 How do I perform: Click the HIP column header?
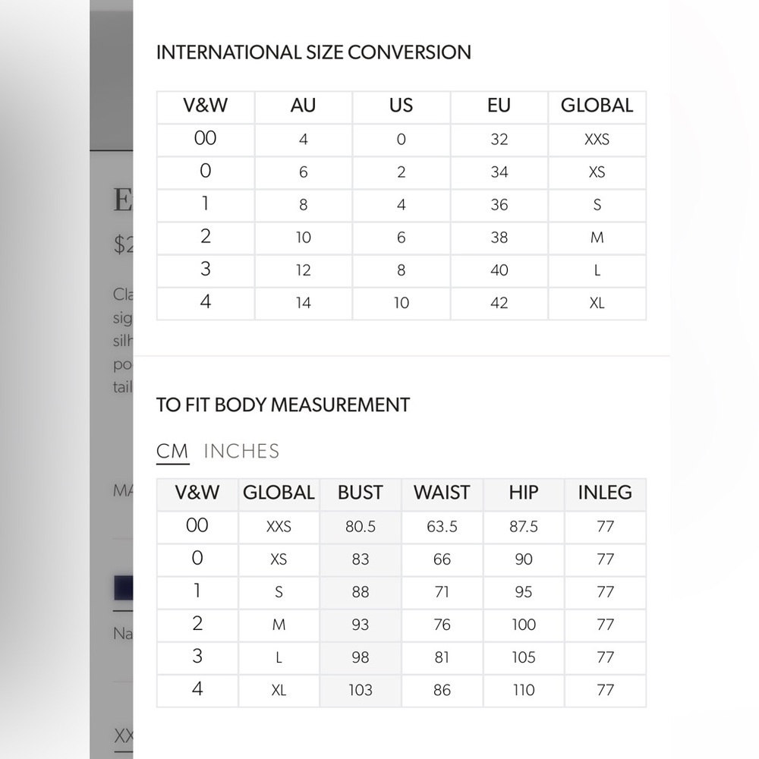click(524, 493)
